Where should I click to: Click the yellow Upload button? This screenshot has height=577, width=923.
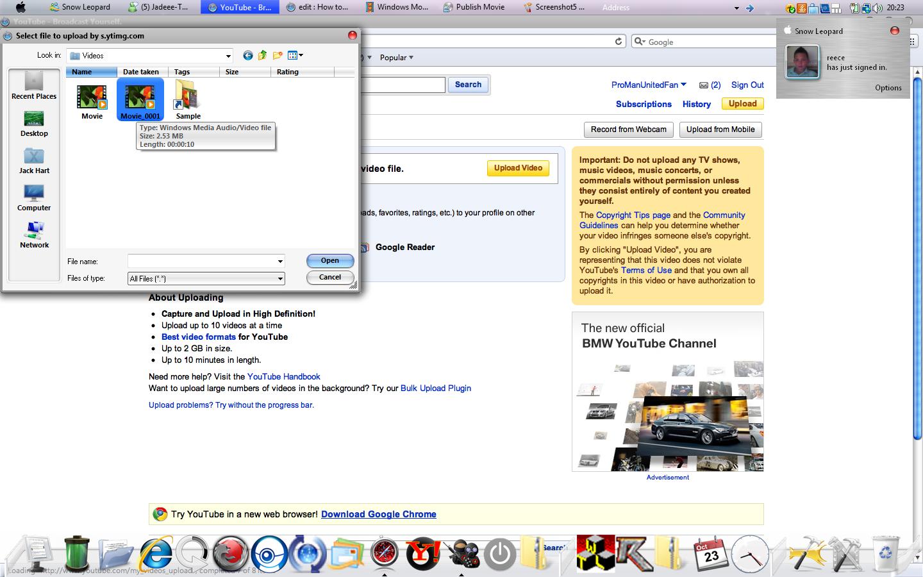tap(743, 104)
